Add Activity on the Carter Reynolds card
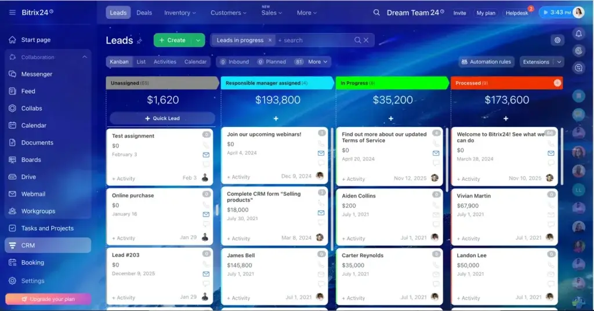The width and height of the screenshot is (594, 311). tap(353, 298)
